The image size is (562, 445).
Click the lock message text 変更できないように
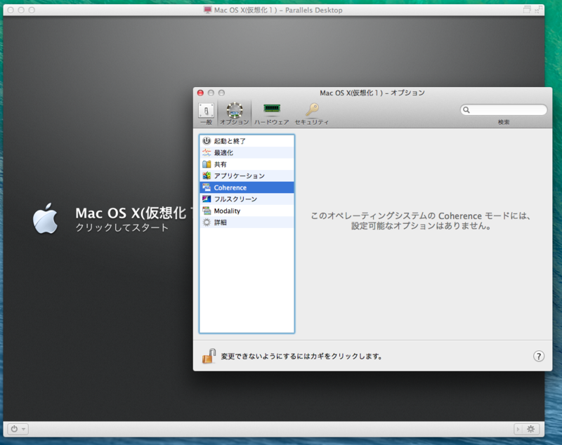pyautogui.click(x=301, y=357)
